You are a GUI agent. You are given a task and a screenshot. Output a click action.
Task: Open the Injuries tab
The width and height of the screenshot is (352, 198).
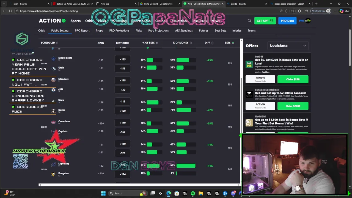237,31
